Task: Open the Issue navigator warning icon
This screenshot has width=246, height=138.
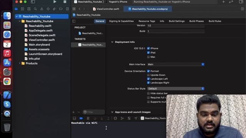Action: pyautogui.click(x=42, y=9)
